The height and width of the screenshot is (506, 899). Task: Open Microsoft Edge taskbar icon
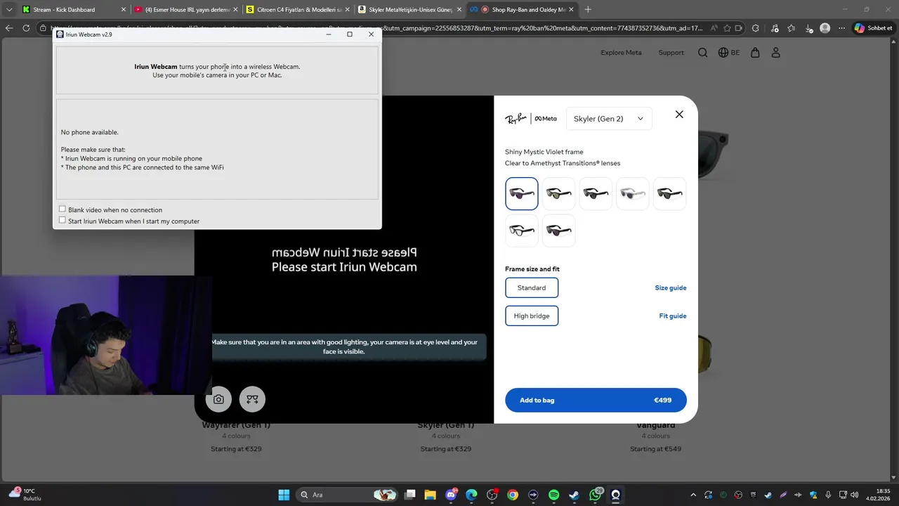471,495
